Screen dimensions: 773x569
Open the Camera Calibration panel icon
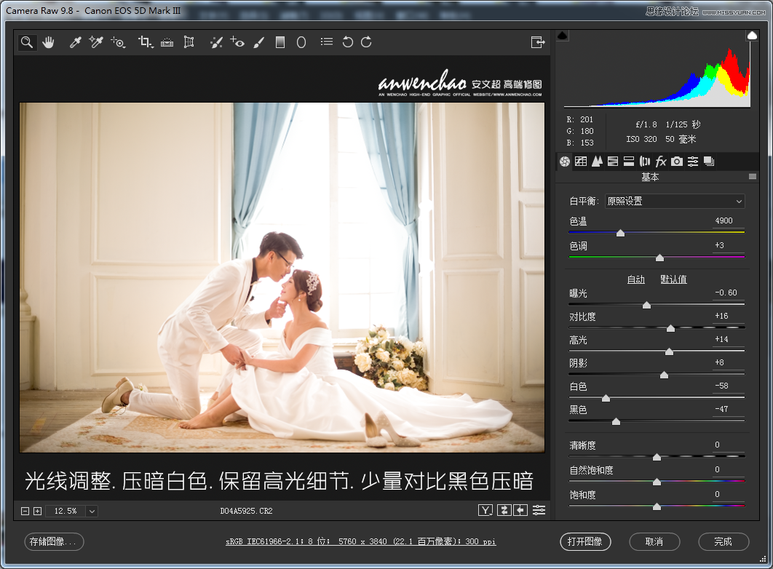click(677, 162)
